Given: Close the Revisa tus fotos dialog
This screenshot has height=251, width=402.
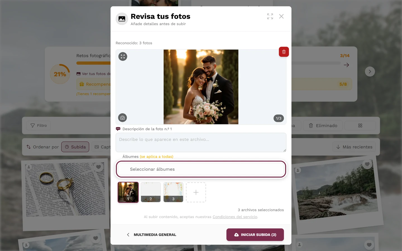Looking at the screenshot, I should tap(281, 16).
